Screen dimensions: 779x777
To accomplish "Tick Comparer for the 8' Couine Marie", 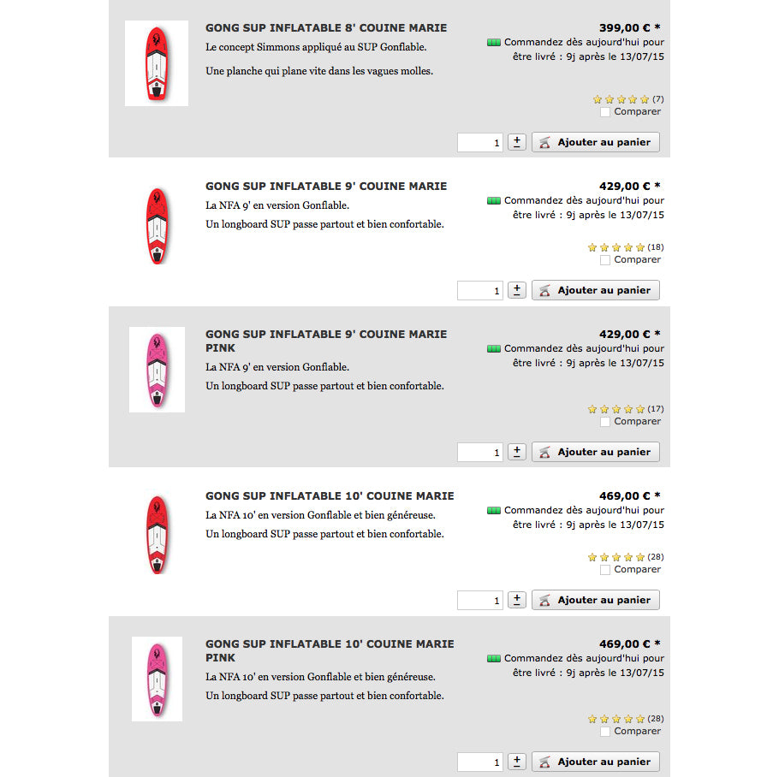I will click(x=605, y=112).
